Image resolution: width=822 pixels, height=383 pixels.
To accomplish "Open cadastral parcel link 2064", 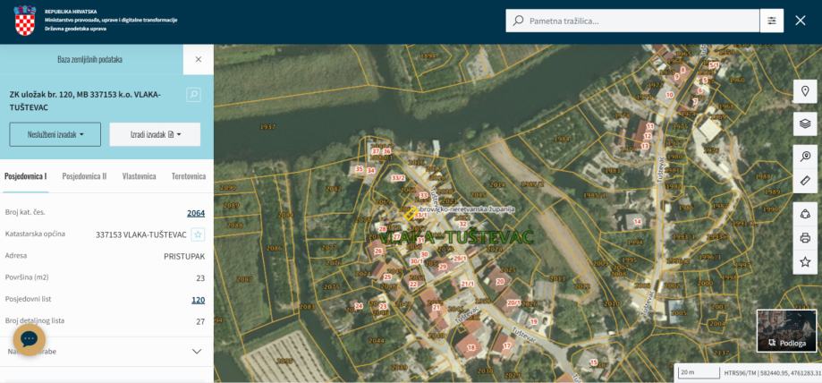I will pyautogui.click(x=196, y=213).
